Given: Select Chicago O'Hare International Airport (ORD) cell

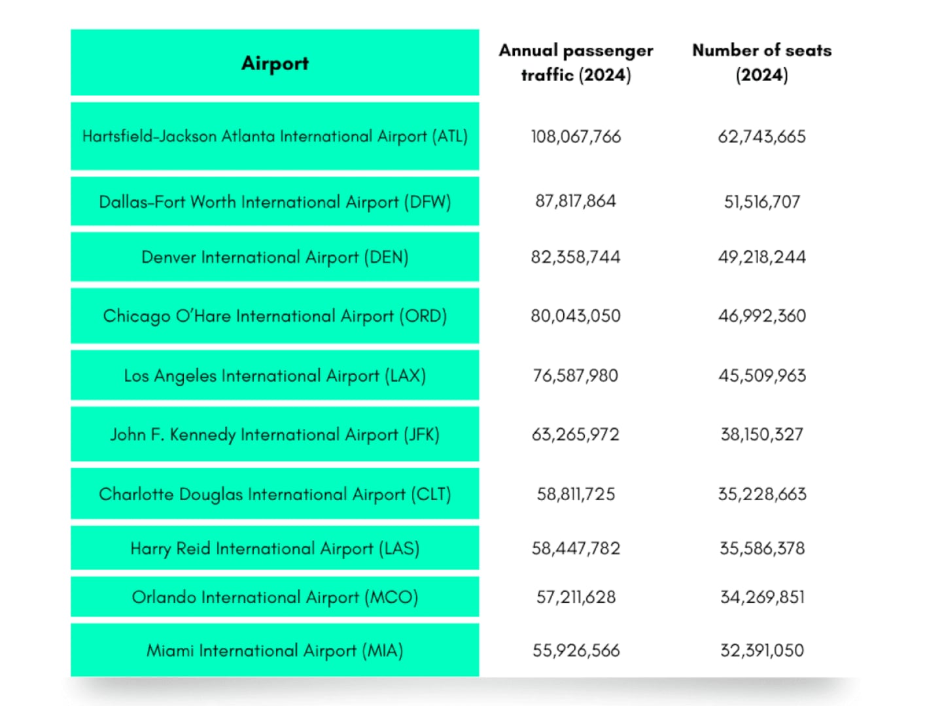Looking at the screenshot, I should tap(275, 316).
